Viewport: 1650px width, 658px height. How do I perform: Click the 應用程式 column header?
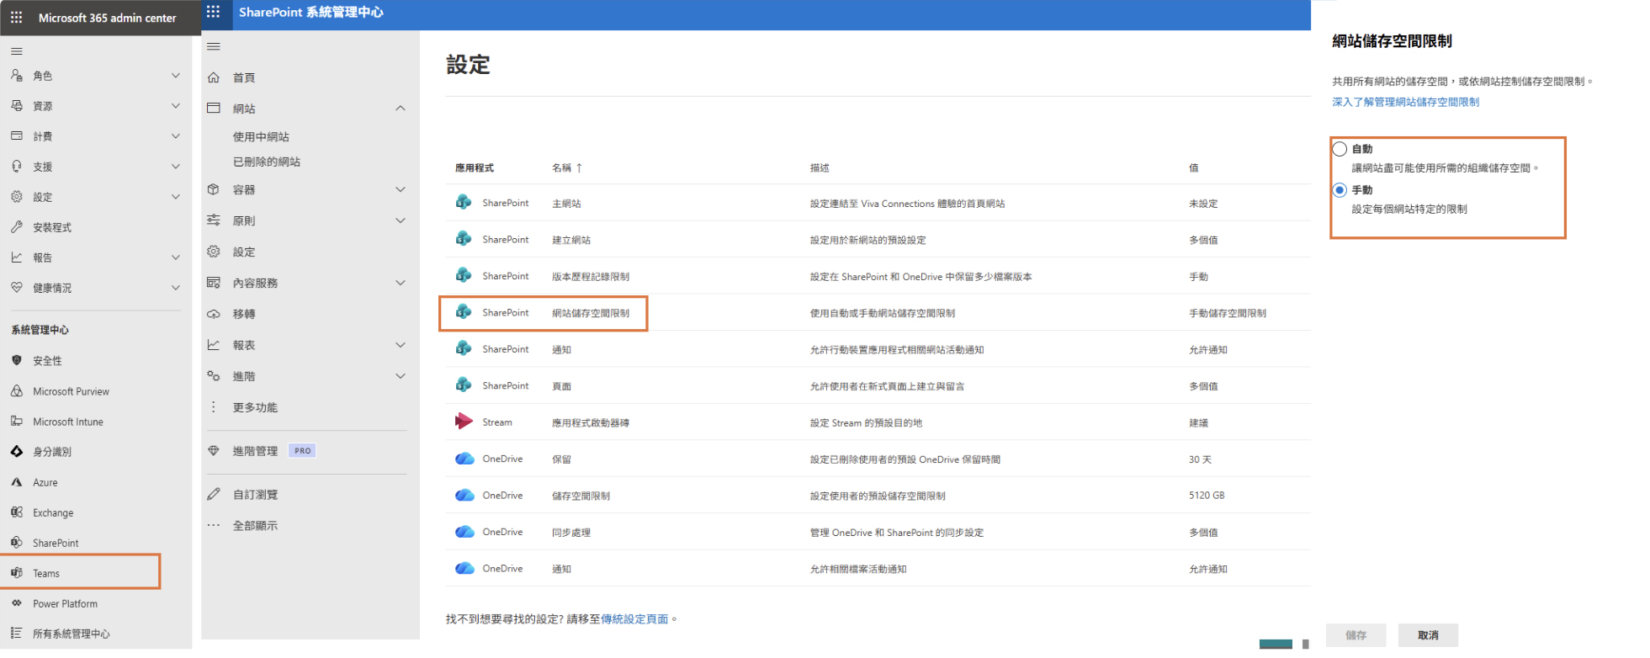[x=475, y=167]
